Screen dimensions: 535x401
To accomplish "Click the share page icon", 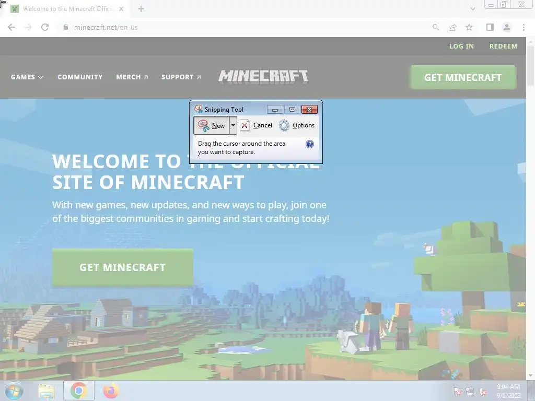I will coord(452,27).
